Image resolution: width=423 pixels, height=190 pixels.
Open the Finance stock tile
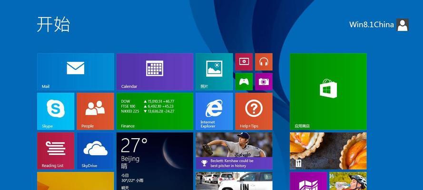tap(155, 111)
